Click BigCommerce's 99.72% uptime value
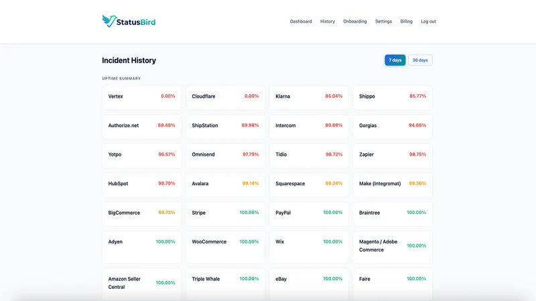 click(x=167, y=212)
